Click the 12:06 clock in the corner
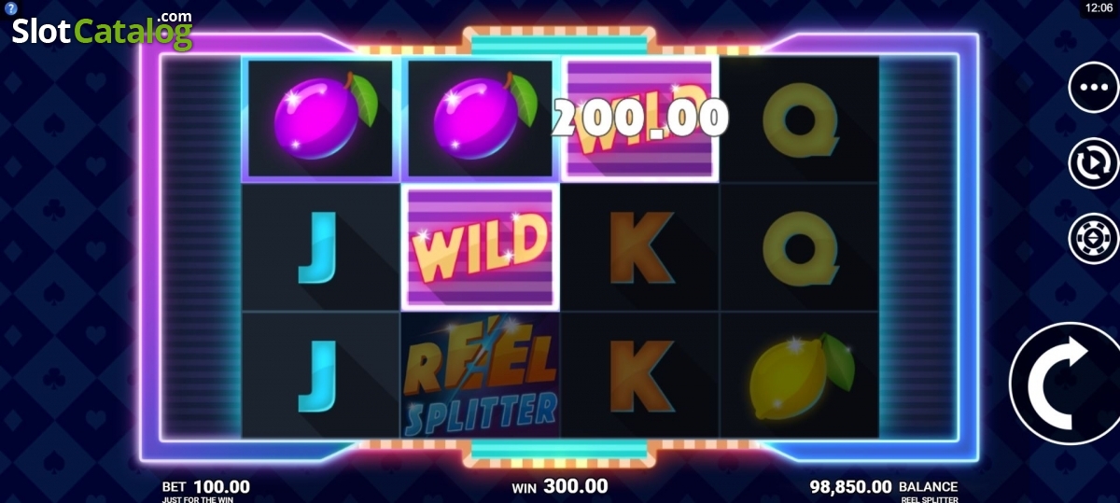1120x503 pixels. pyautogui.click(x=1099, y=7)
